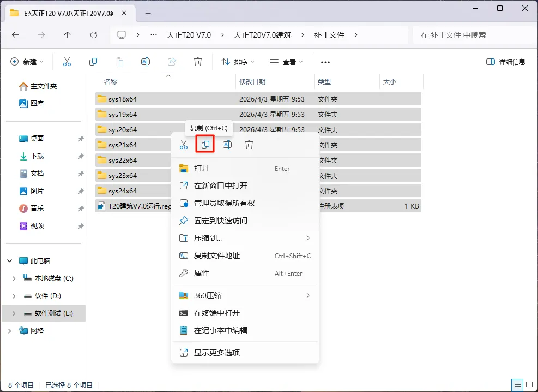Open 属性 from context menu
This screenshot has height=392, width=538.
245,273
